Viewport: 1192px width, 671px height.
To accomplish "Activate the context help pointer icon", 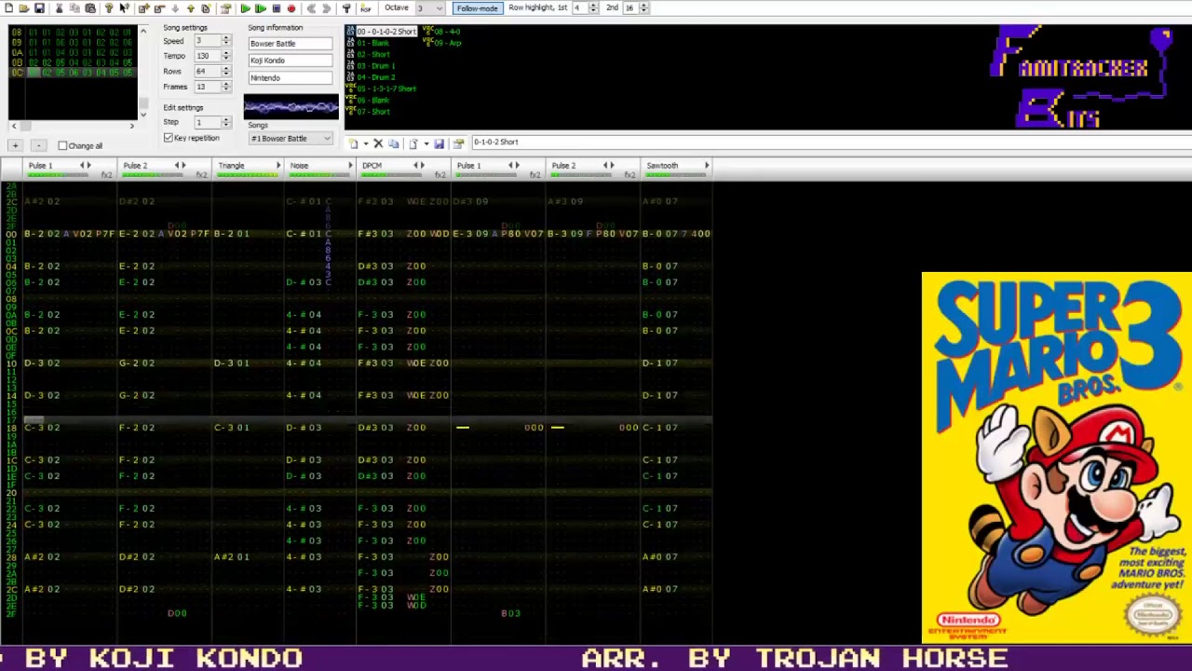I will pyautogui.click(x=124, y=8).
